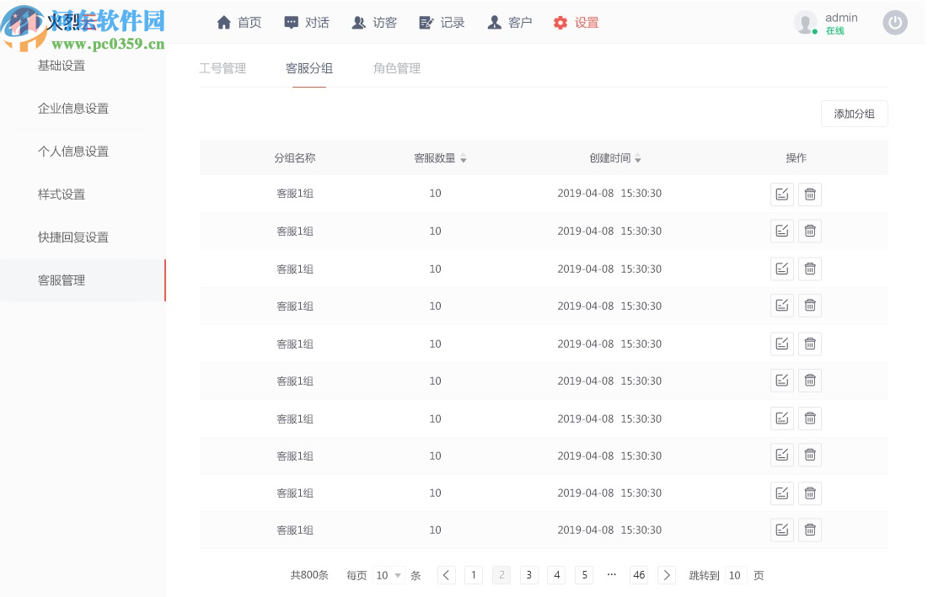Edit the ninth row's group
This screenshot has height=597, width=928.
[x=782, y=493]
